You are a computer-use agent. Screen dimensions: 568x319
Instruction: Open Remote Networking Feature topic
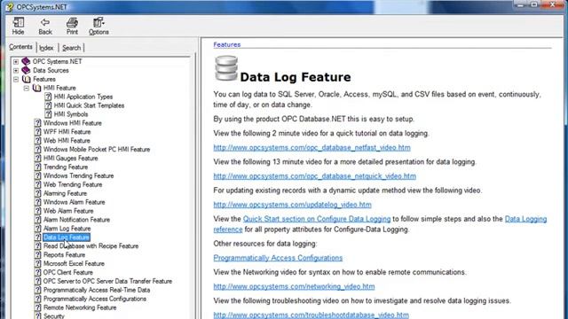(80, 307)
